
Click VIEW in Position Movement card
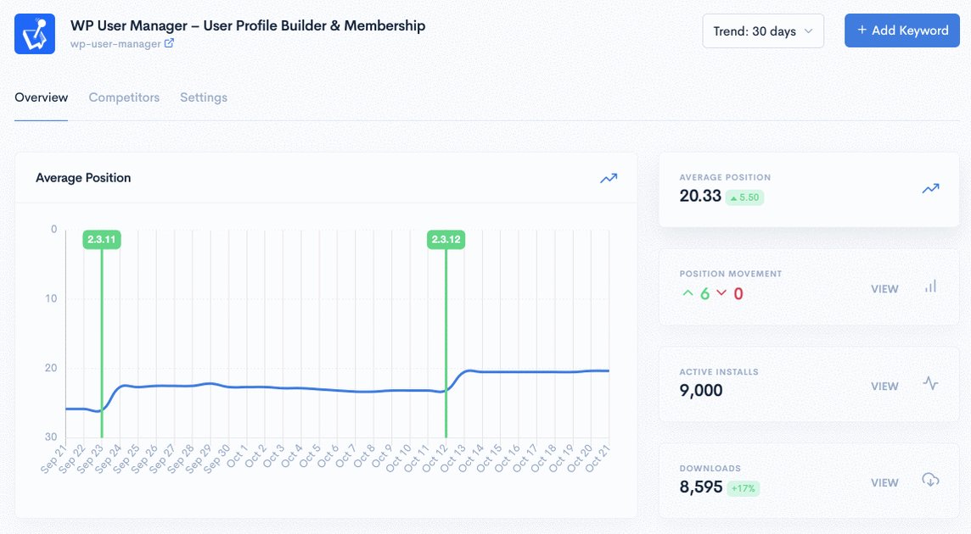pyautogui.click(x=884, y=289)
